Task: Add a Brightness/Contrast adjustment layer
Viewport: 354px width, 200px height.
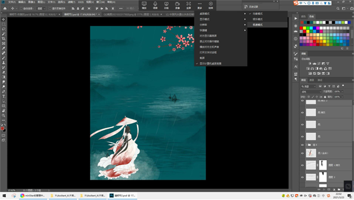Action: click(310, 64)
